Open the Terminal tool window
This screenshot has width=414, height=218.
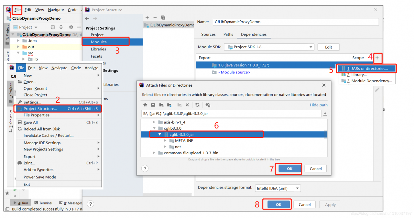(43, 203)
